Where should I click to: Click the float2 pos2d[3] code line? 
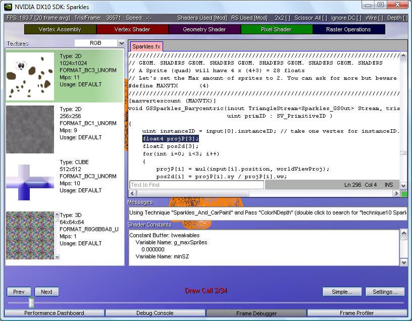171,146
